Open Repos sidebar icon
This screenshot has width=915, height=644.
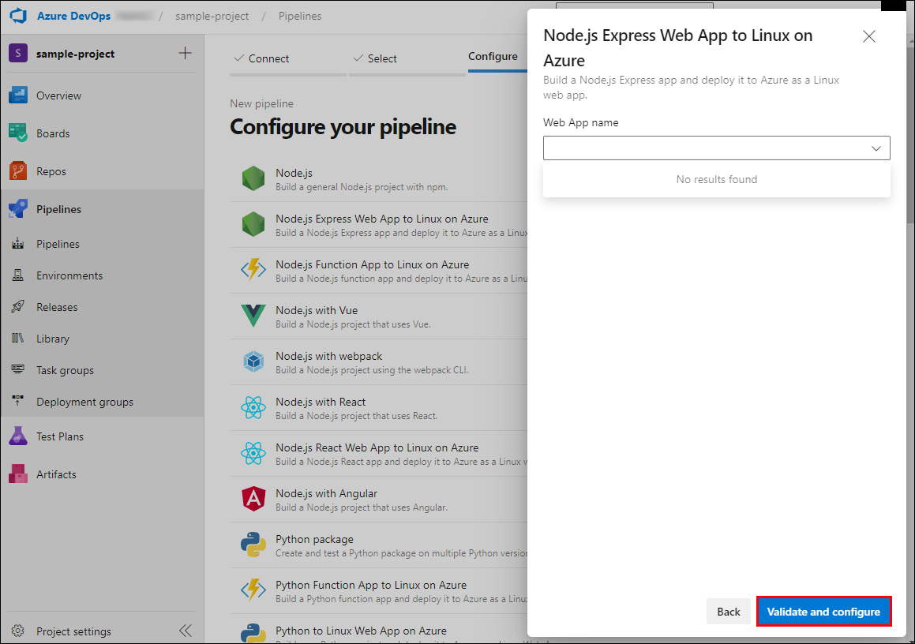(18, 171)
